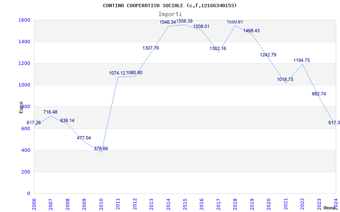340x212 pixels.
Task: Select the 1550.61 data label
Action: [235, 22]
